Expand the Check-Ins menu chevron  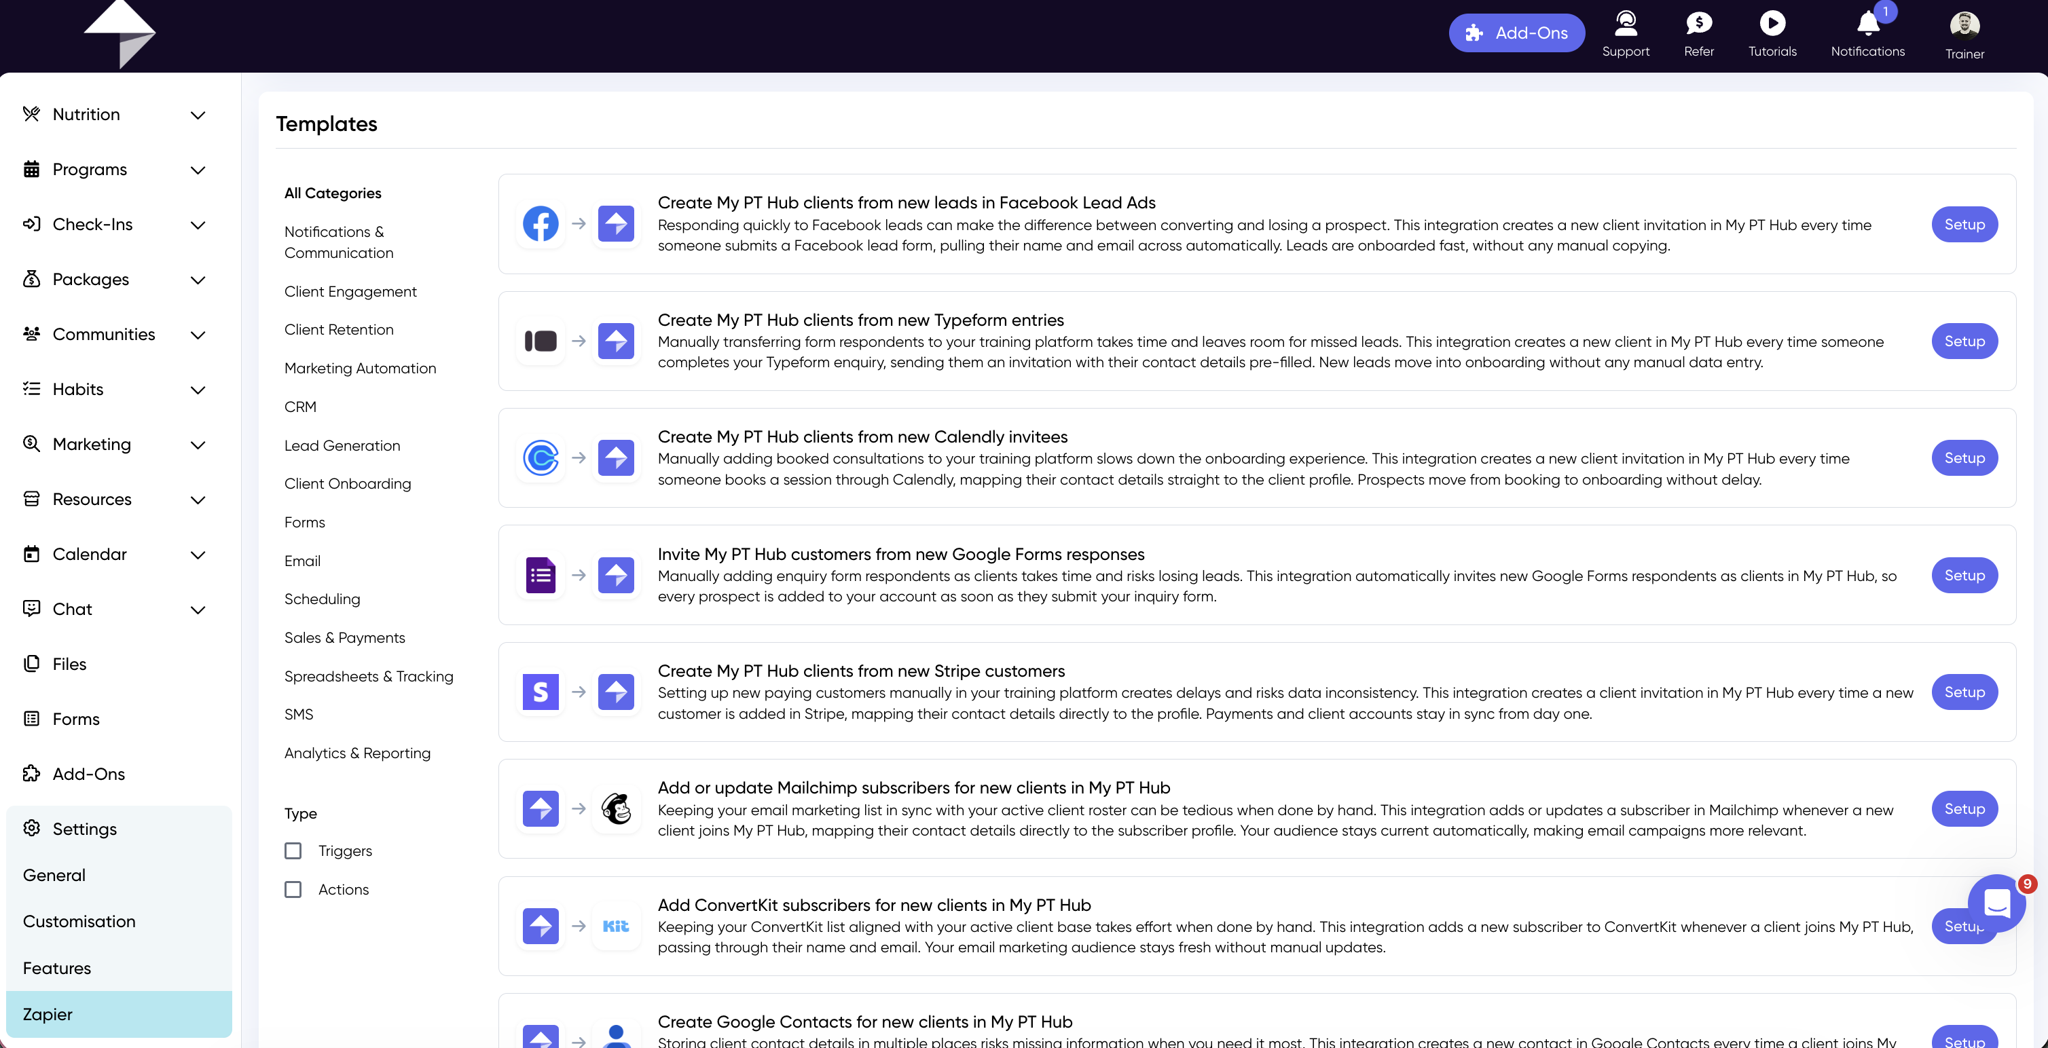coord(198,225)
